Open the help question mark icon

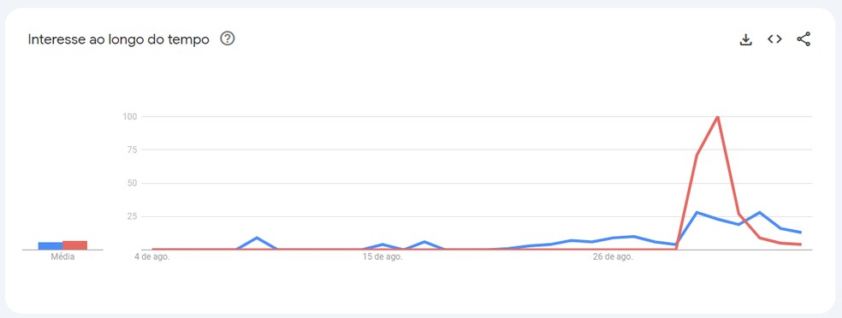pyautogui.click(x=228, y=38)
